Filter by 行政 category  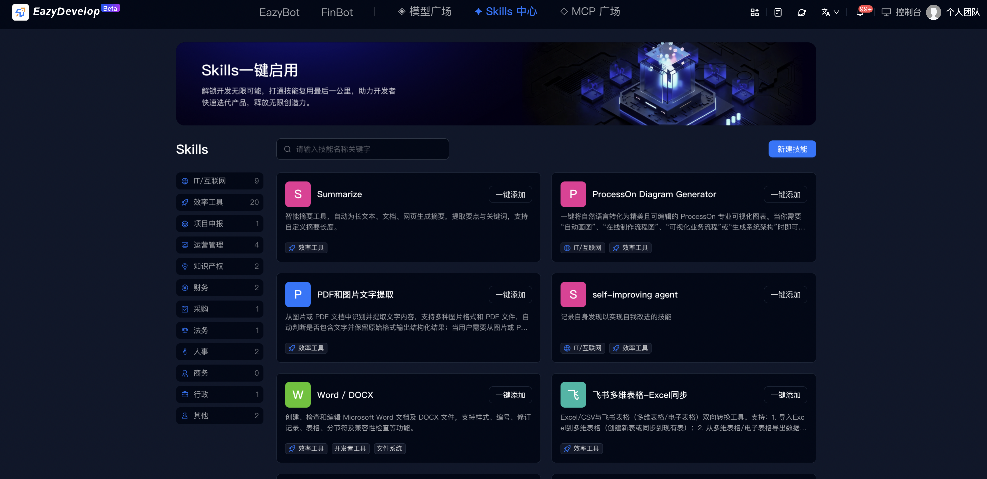pyautogui.click(x=219, y=394)
